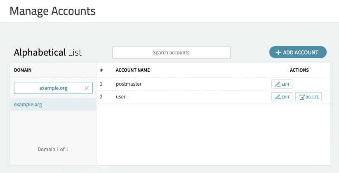This screenshot has width=339, height=173.
Task: Click into the example.org domain filter box
Action: pyautogui.click(x=53, y=88)
